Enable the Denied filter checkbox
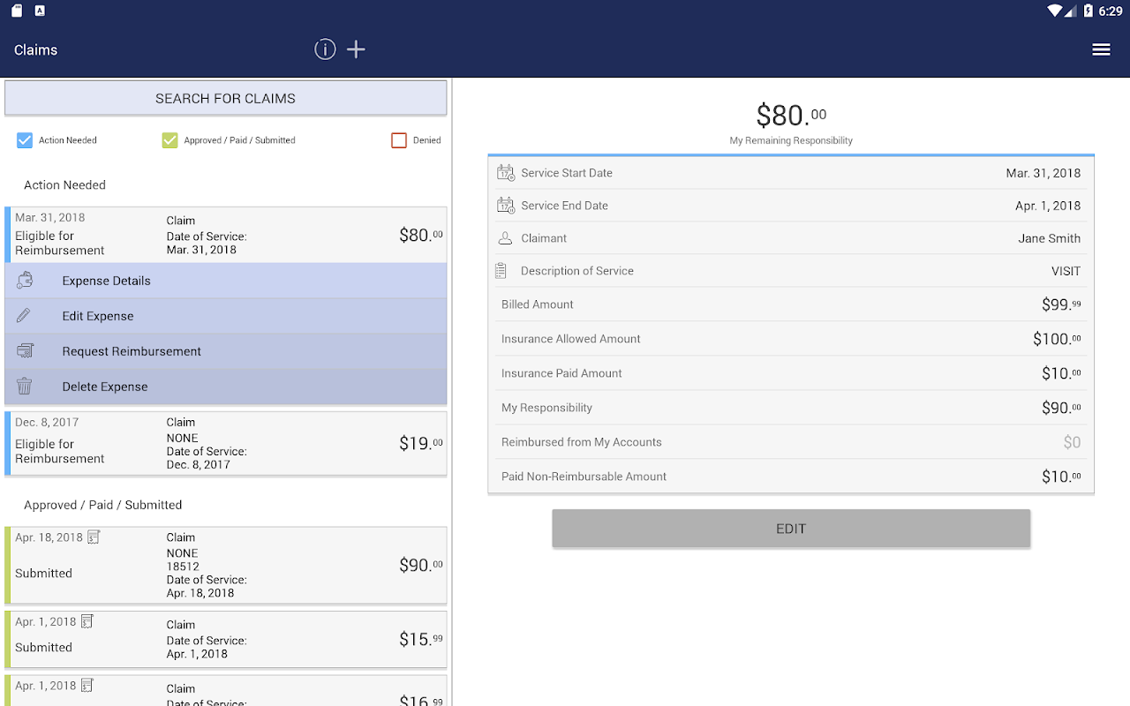Screen dimensions: 1130x706 tap(399, 140)
